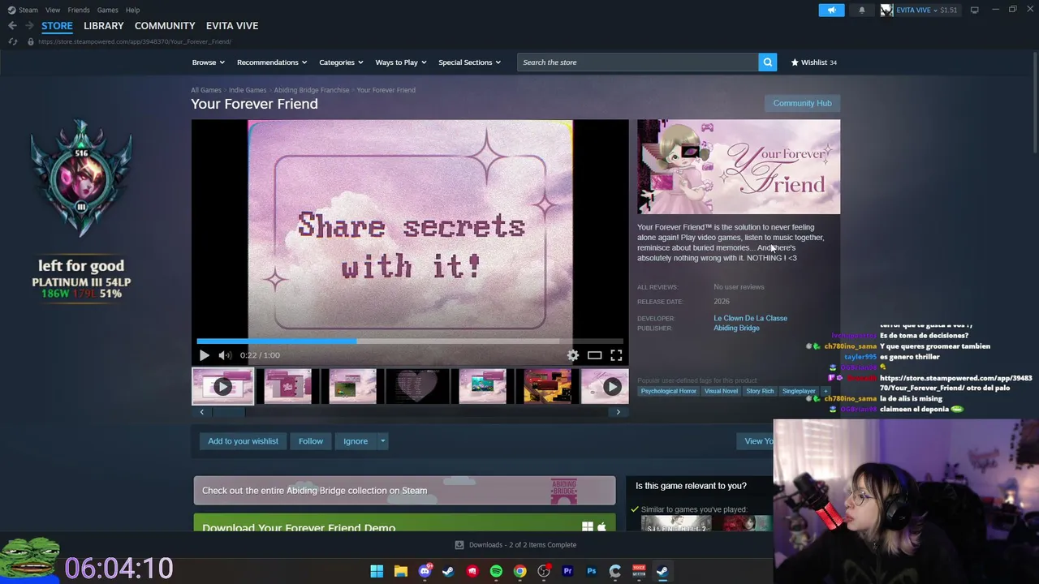
Task: Select the Psychological Horror tag
Action: (668, 391)
